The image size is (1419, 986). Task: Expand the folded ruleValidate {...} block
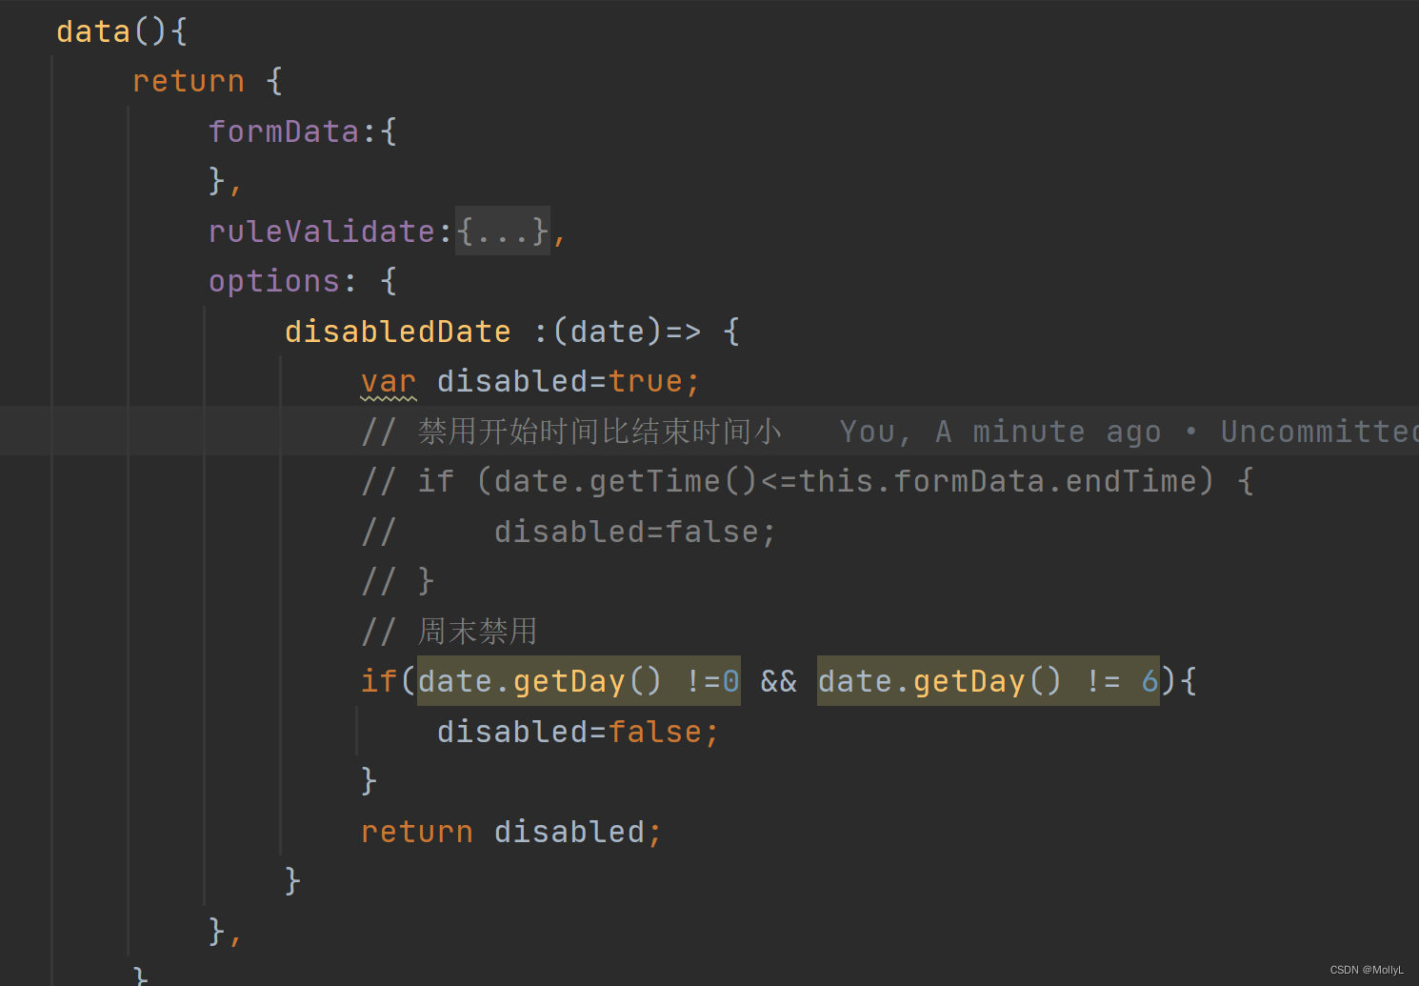(x=502, y=231)
